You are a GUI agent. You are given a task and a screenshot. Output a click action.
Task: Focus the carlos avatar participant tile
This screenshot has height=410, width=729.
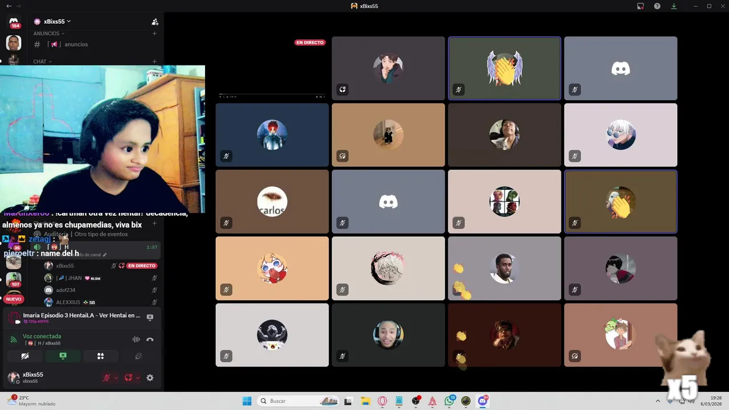[272, 202]
